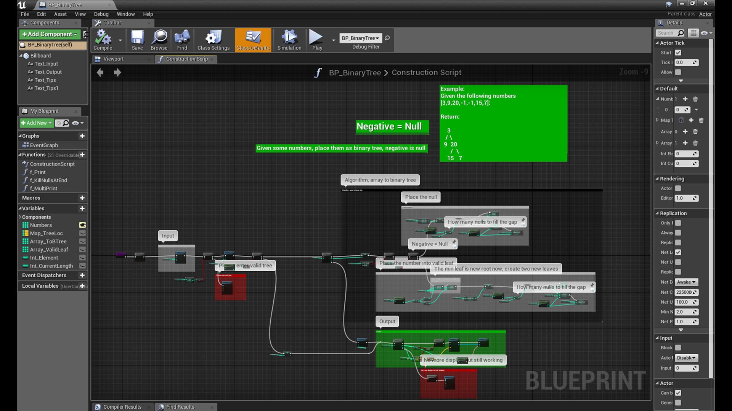The height and width of the screenshot is (411, 732).
Task: Open the Window menu
Action: [125, 14]
